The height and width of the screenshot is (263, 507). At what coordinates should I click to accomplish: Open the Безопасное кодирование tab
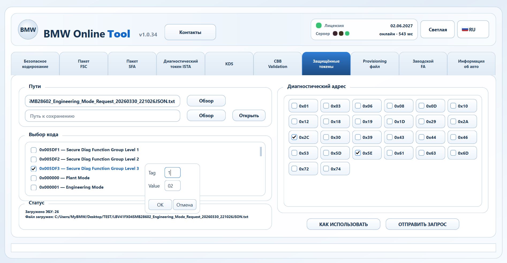click(x=35, y=64)
